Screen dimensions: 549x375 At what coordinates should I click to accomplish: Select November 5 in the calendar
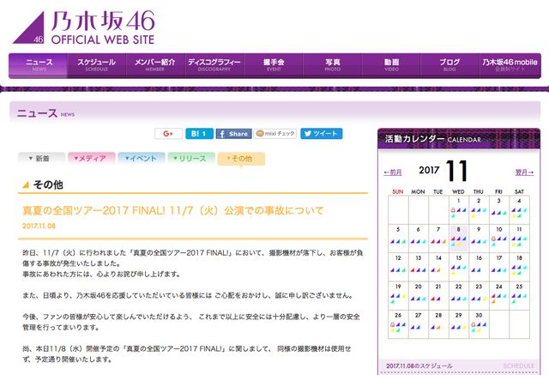[398, 238]
